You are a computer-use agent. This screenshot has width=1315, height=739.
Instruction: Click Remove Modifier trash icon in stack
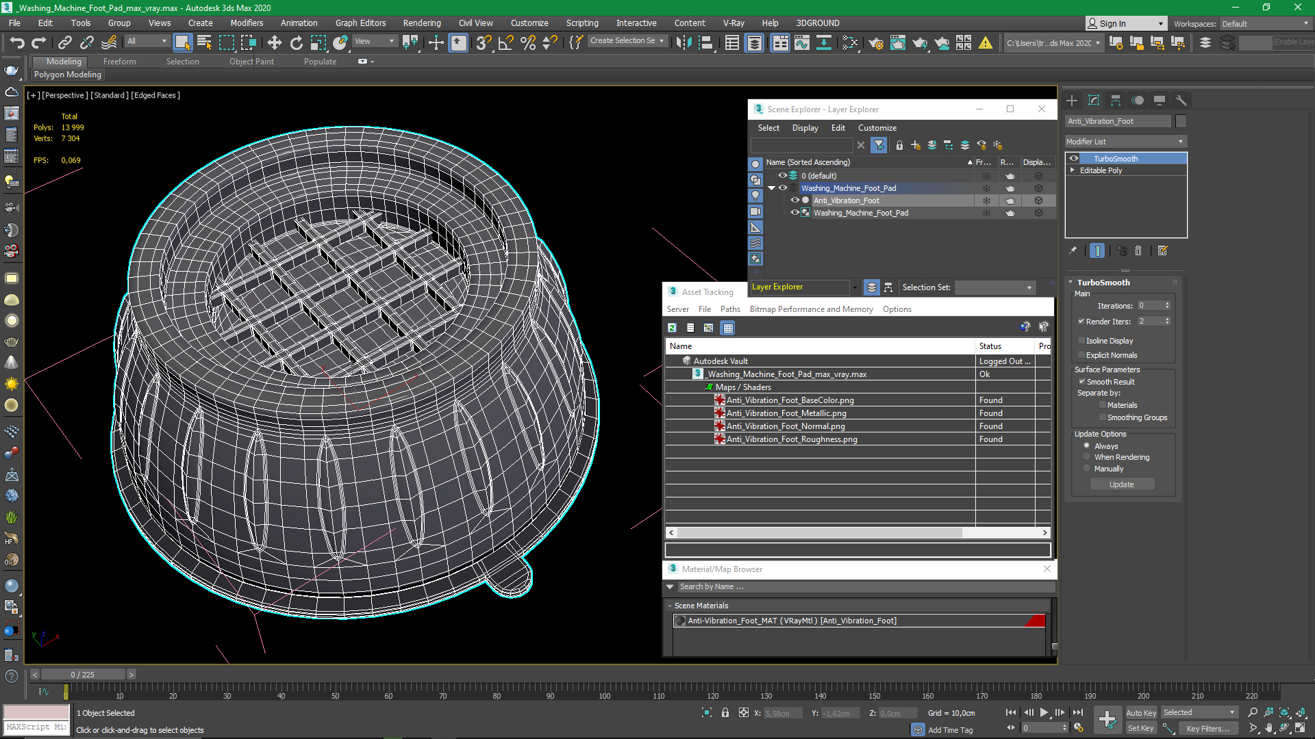click(x=1138, y=251)
